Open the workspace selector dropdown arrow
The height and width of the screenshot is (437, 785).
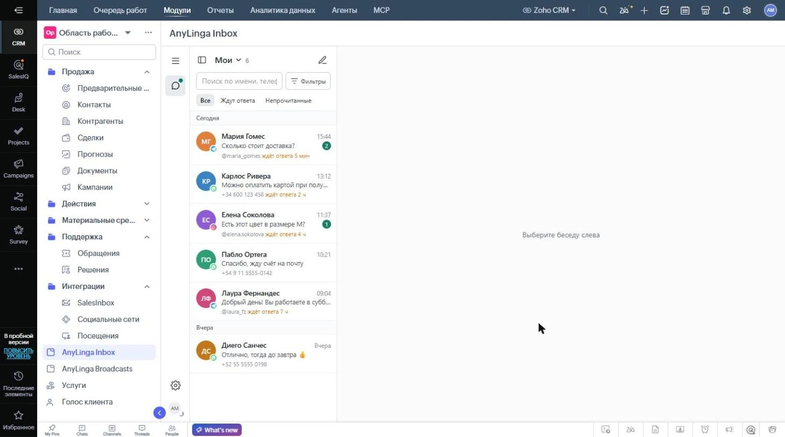[x=128, y=33]
